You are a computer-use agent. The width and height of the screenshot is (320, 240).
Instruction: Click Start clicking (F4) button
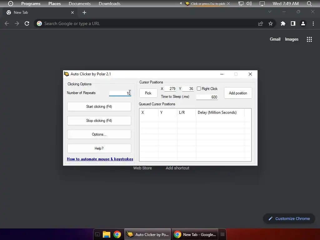point(99,107)
